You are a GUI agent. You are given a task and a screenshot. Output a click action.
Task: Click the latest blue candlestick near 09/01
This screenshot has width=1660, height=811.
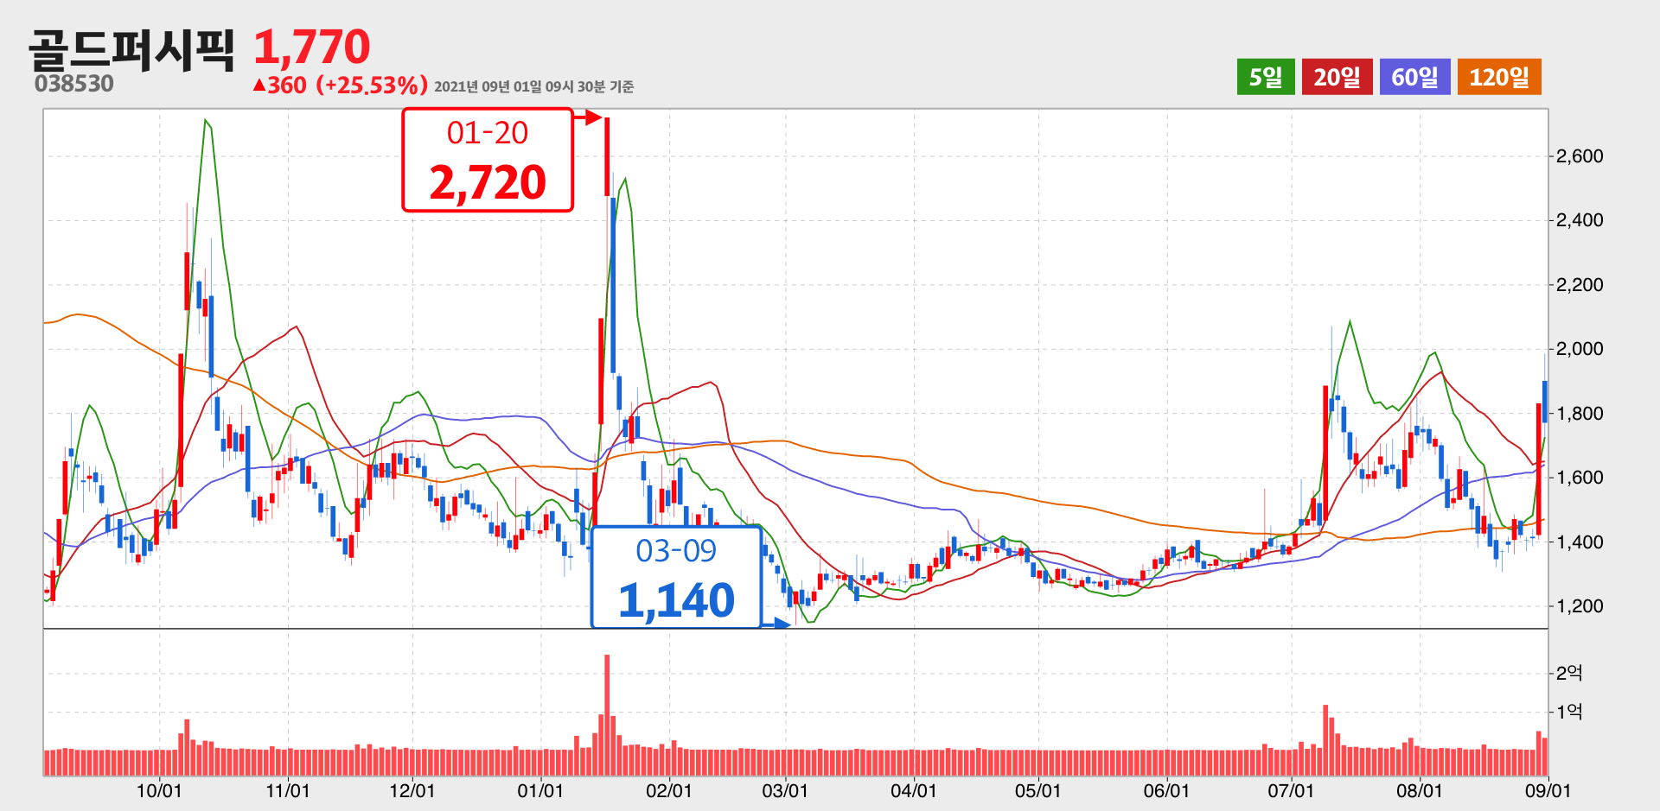click(1545, 402)
